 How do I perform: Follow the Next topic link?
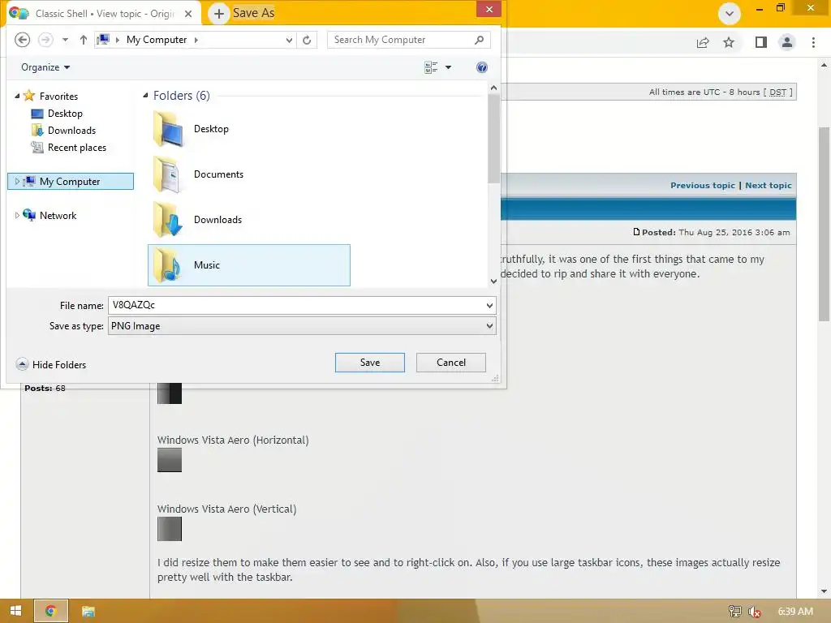pyautogui.click(x=768, y=186)
